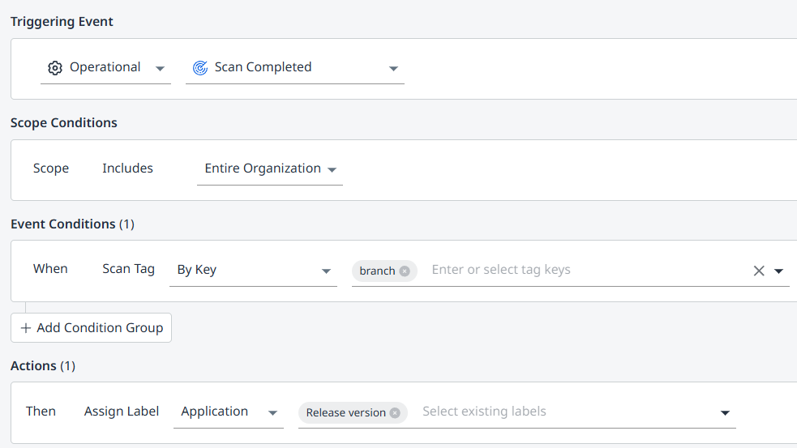Click the Release version label chip
This screenshot has height=448, width=797.
click(x=345, y=413)
